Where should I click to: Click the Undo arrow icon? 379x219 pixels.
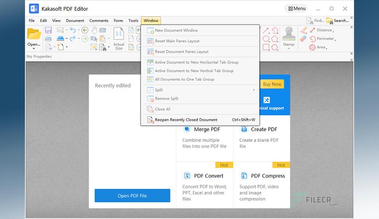[x=73, y=30]
